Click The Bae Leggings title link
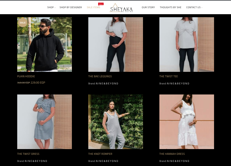 pyautogui.click(x=100, y=76)
